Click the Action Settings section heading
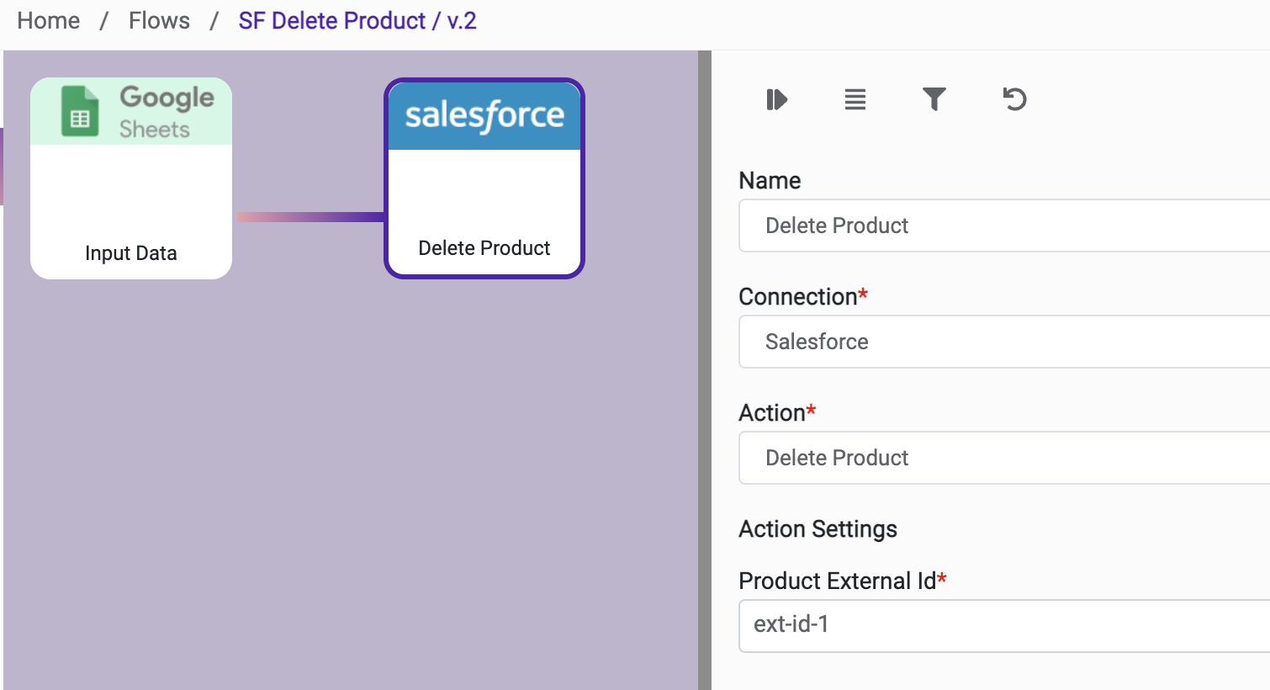Image resolution: width=1270 pixels, height=690 pixels. click(x=818, y=528)
